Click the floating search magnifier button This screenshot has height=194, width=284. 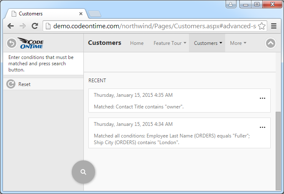click(83, 172)
